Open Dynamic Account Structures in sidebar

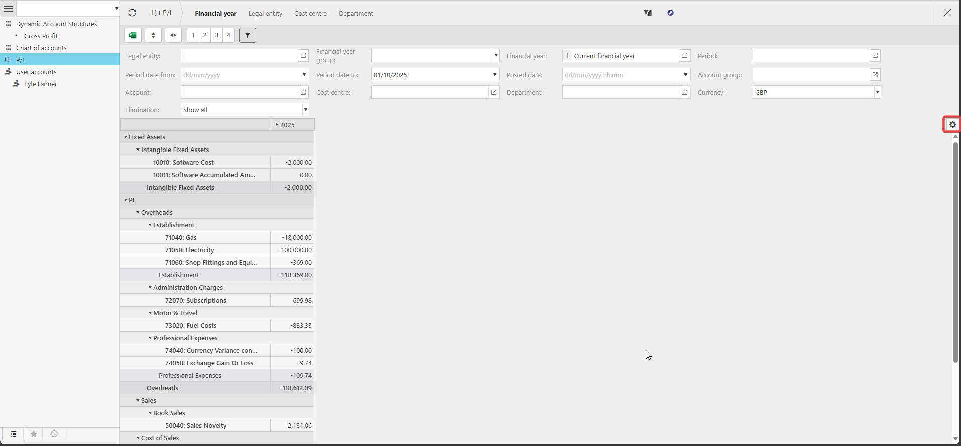(x=56, y=24)
